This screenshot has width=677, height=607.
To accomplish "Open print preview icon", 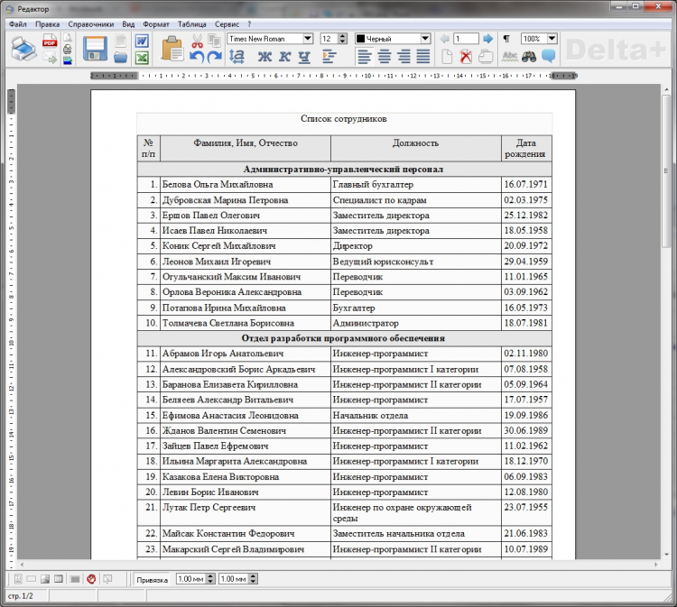I will click(x=68, y=38).
